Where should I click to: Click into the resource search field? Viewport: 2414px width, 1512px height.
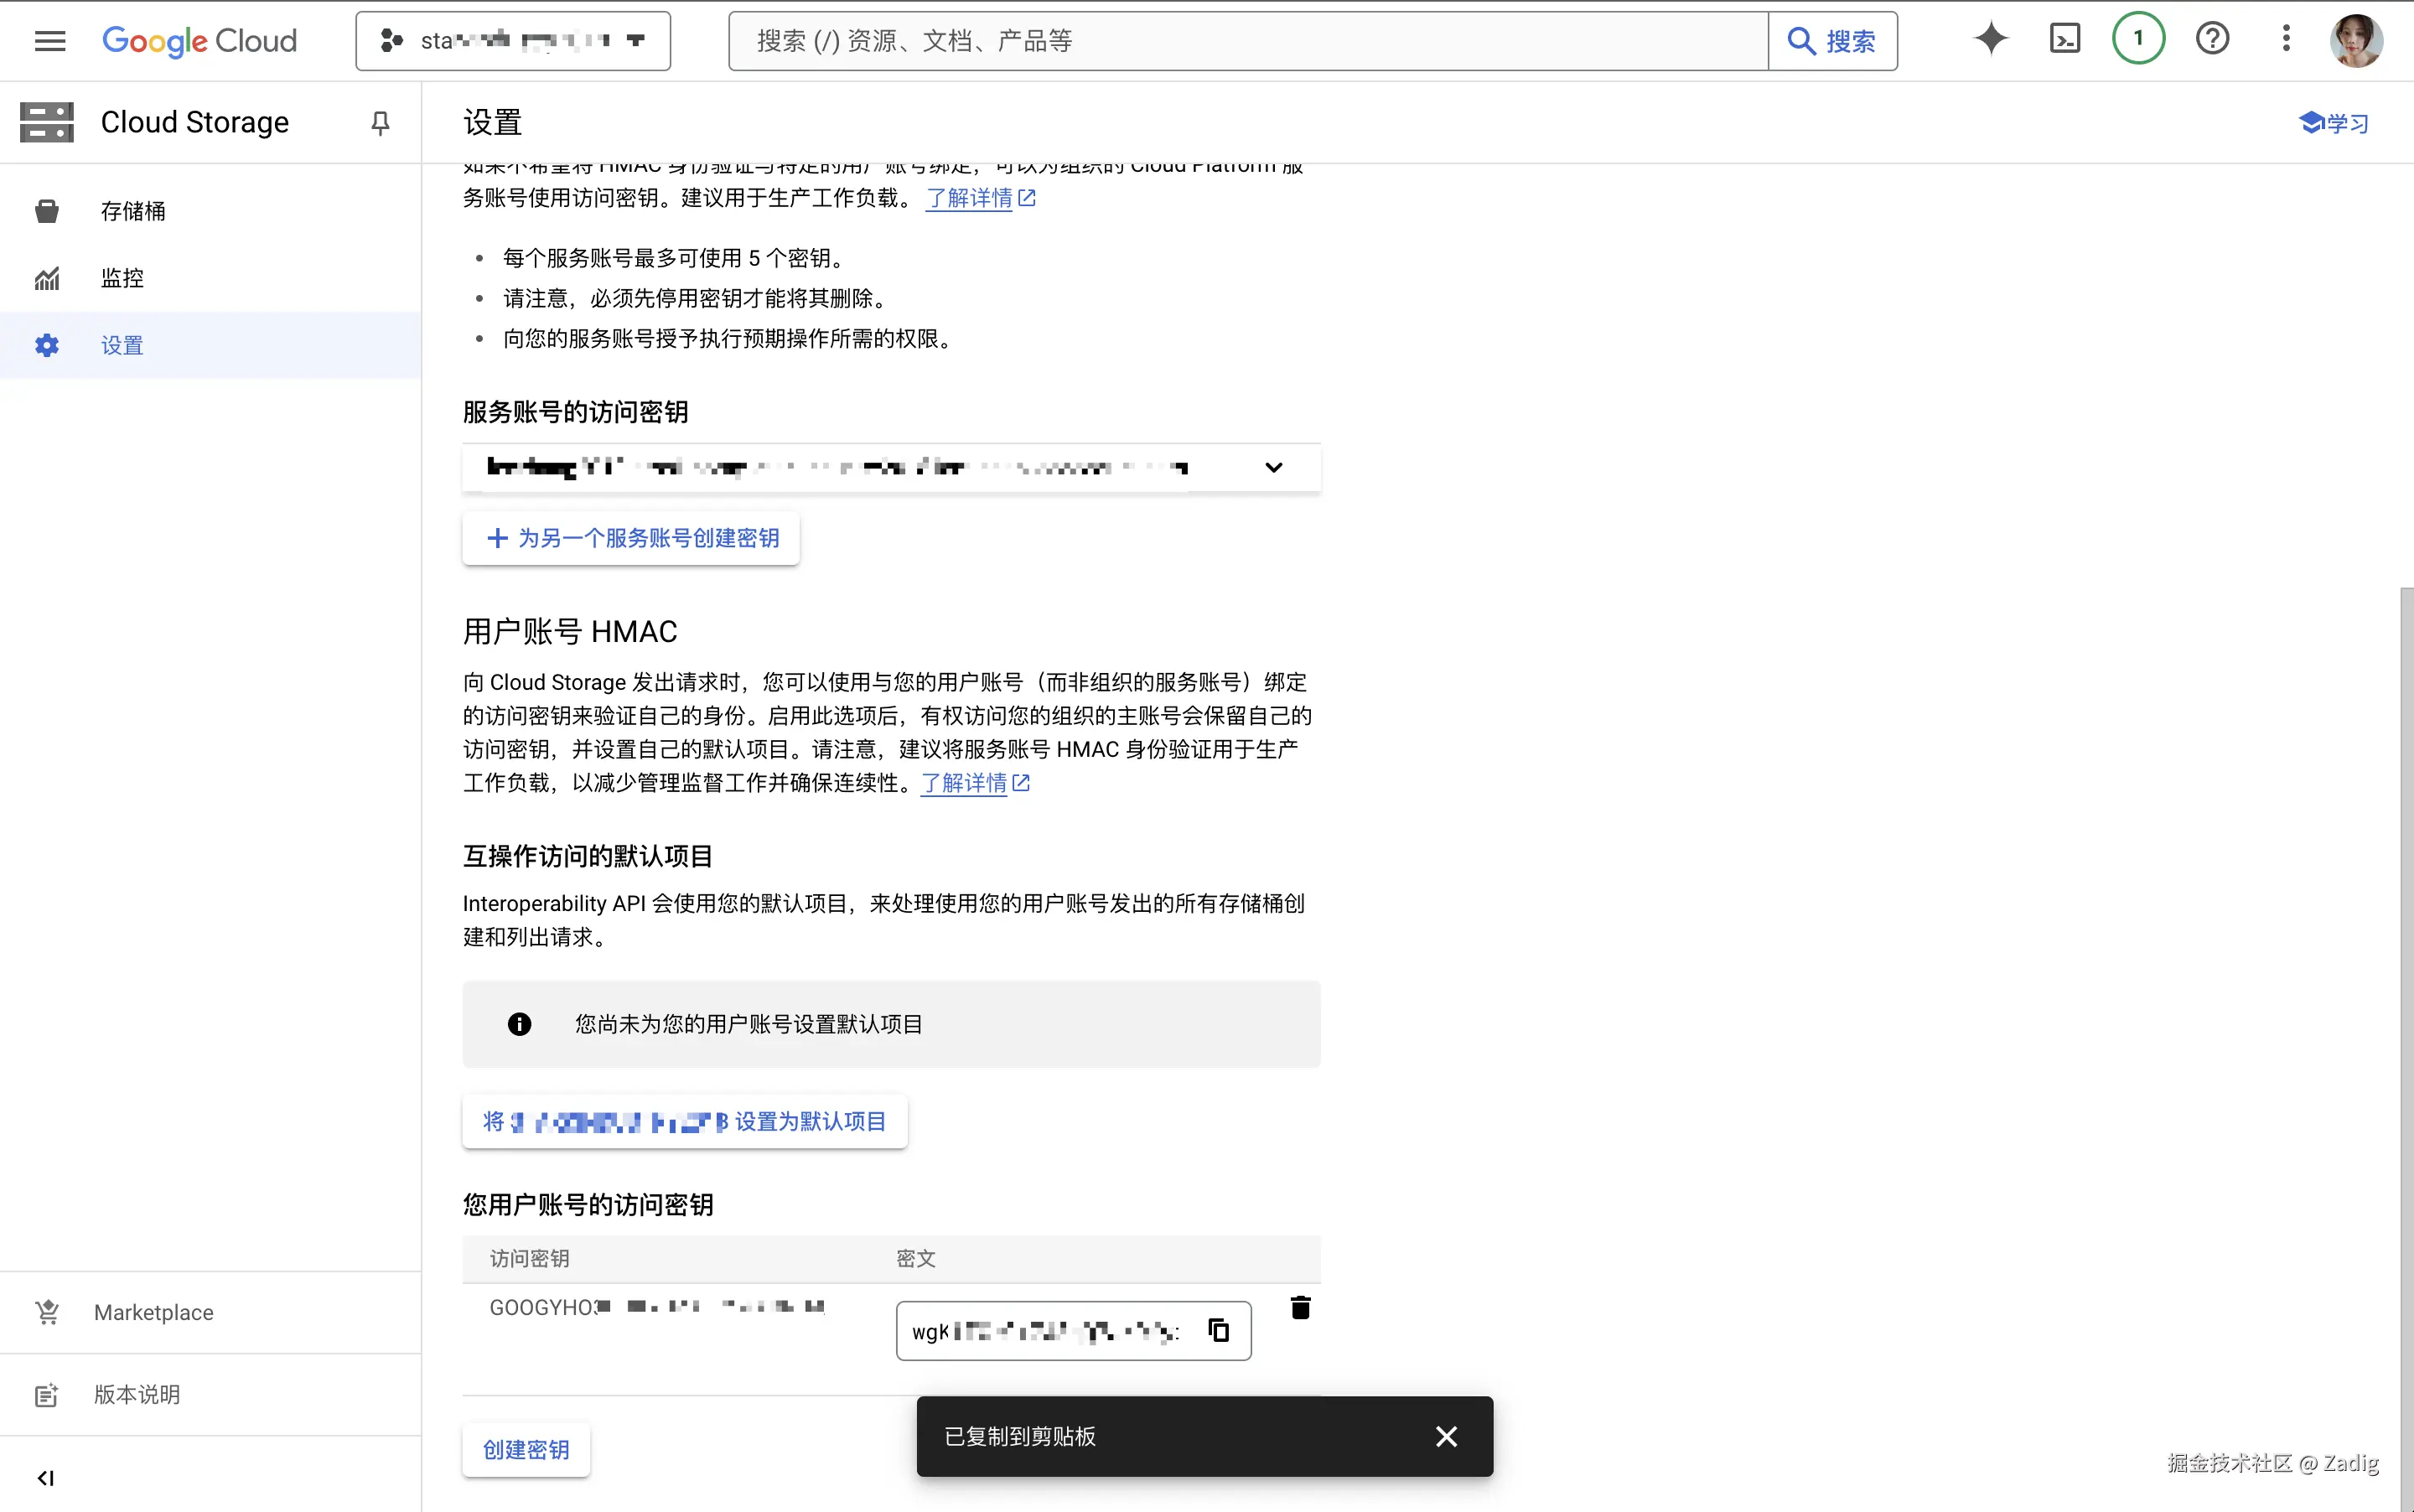coord(1247,41)
